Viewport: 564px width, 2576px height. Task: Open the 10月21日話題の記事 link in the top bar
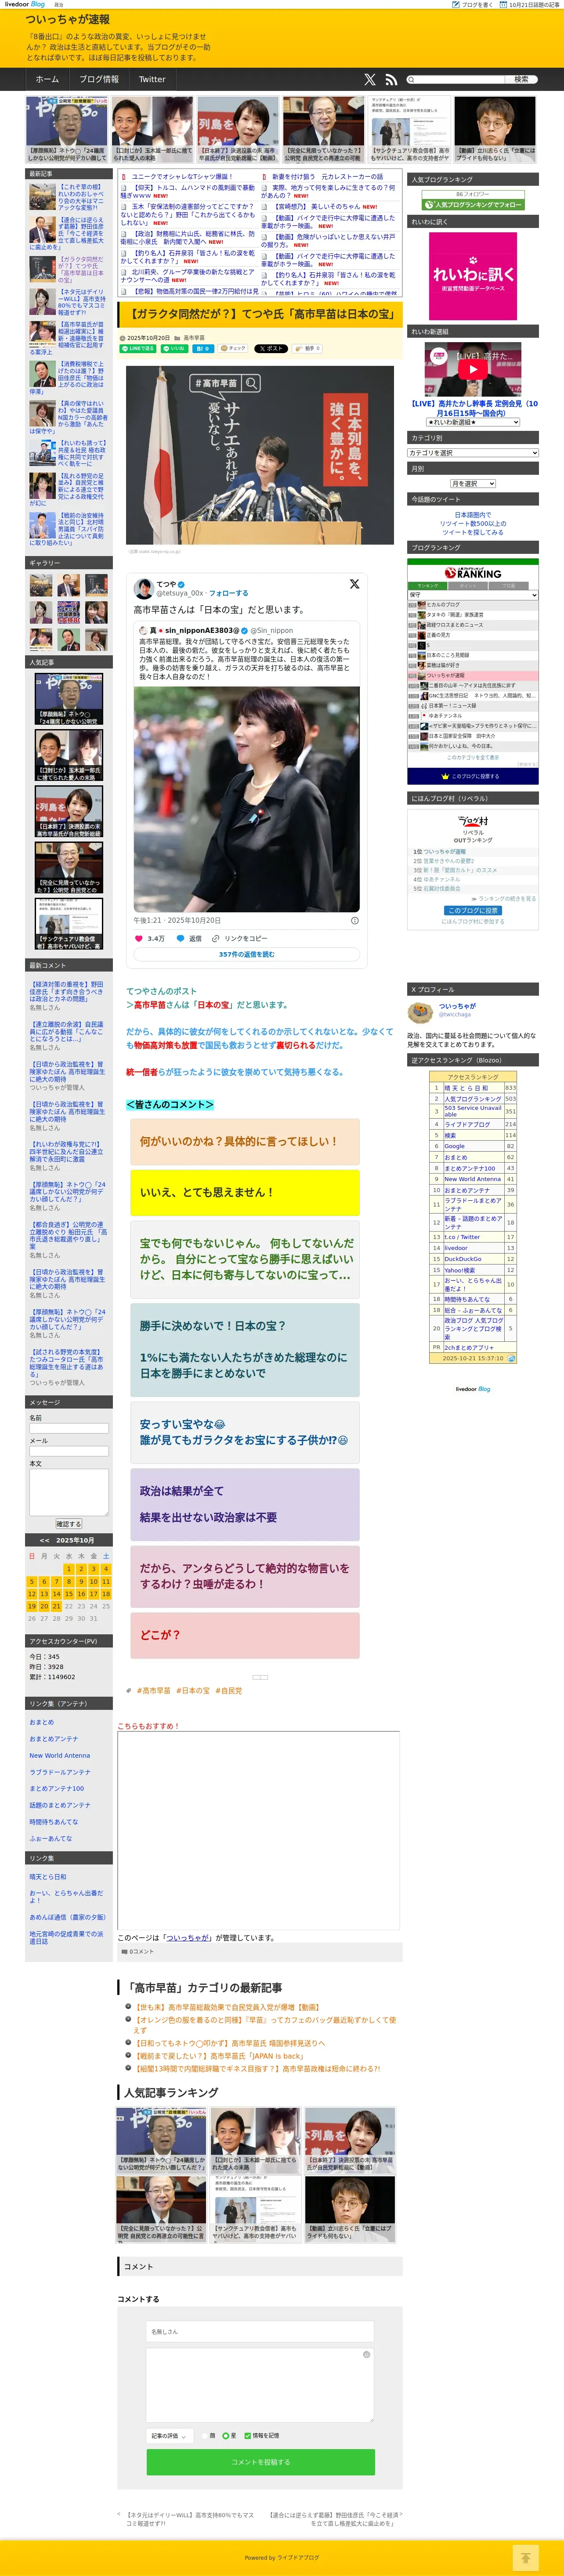coord(530,4)
